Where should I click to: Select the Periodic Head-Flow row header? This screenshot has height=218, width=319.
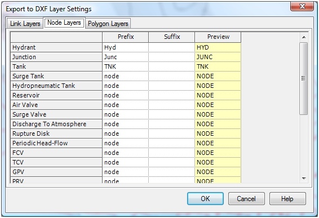56,143
